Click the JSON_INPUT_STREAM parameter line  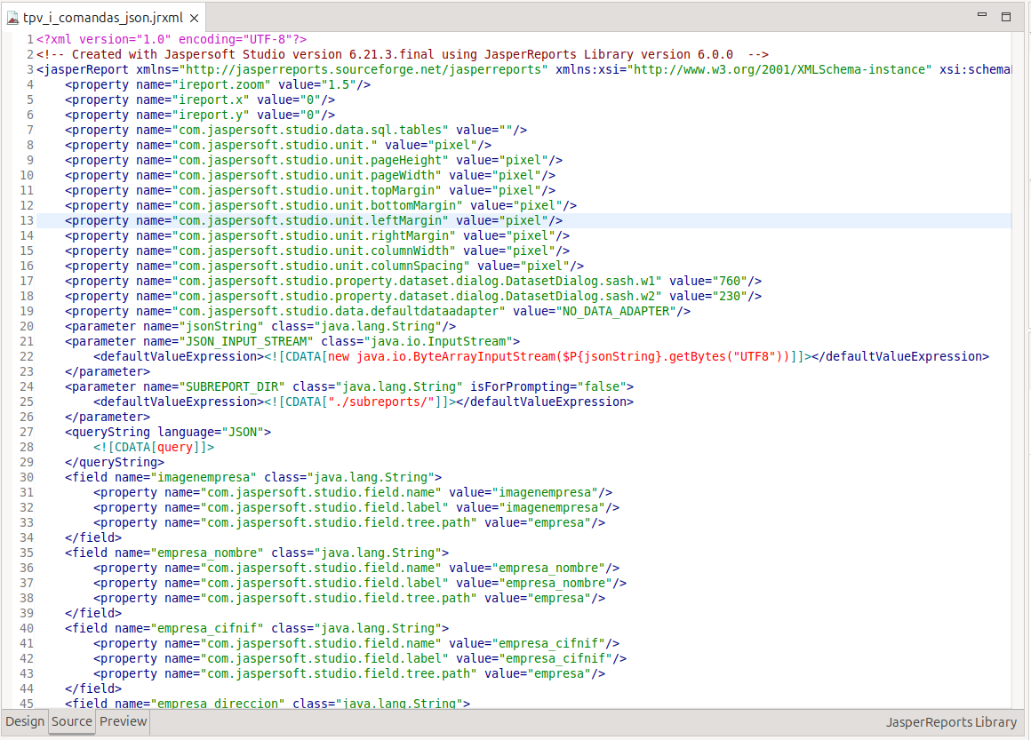(x=292, y=342)
